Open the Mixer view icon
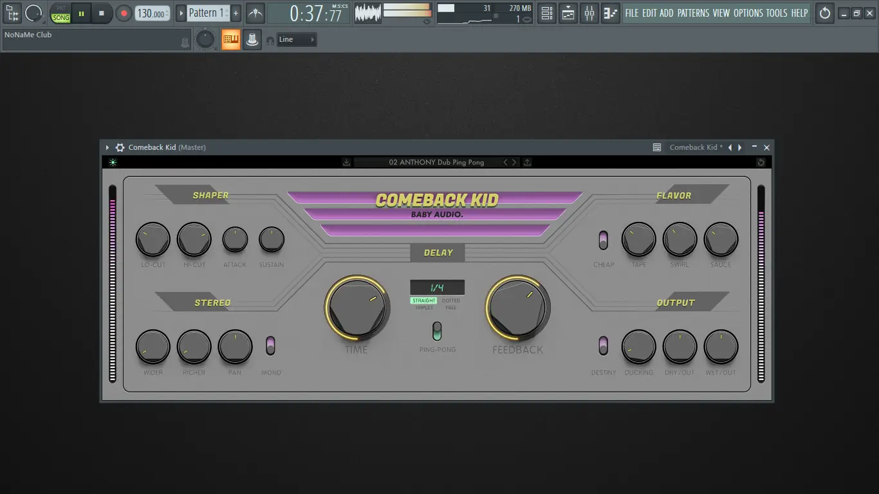The width and height of the screenshot is (879, 494). 589,13
